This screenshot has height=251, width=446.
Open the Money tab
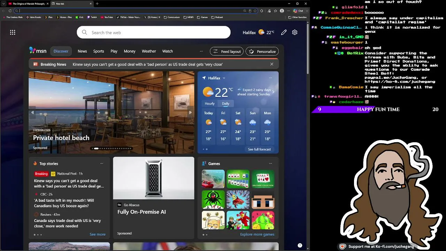130,51
